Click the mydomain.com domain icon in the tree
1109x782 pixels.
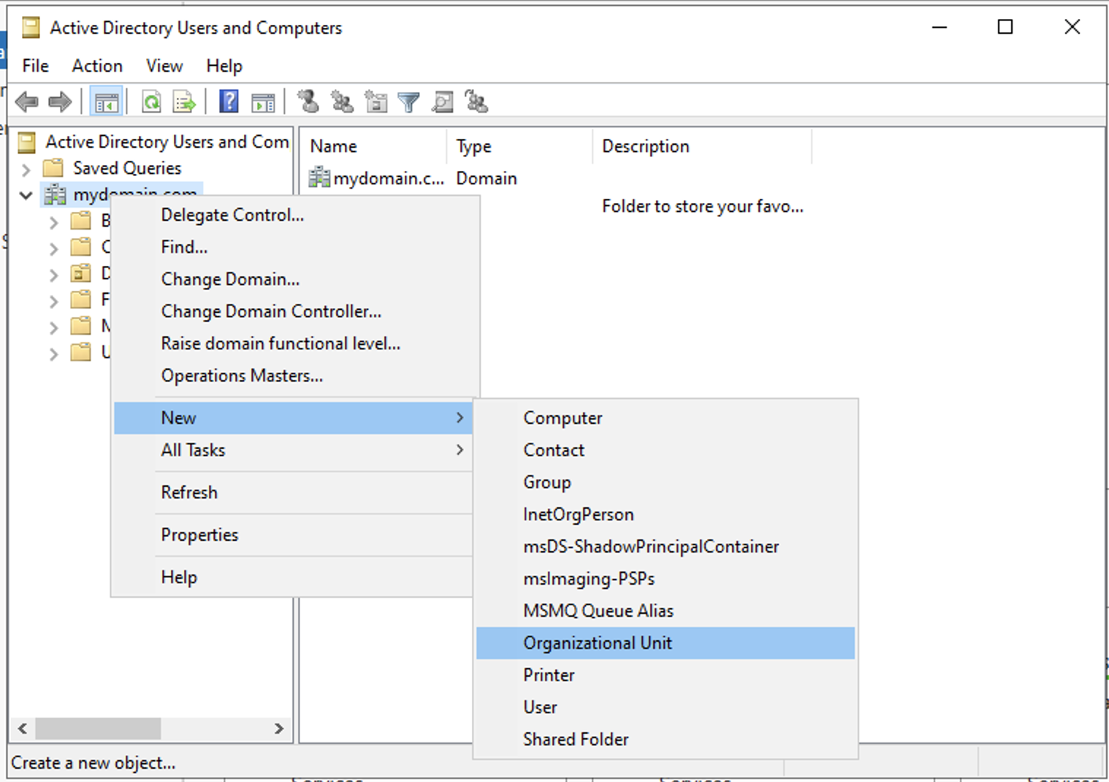(55, 195)
